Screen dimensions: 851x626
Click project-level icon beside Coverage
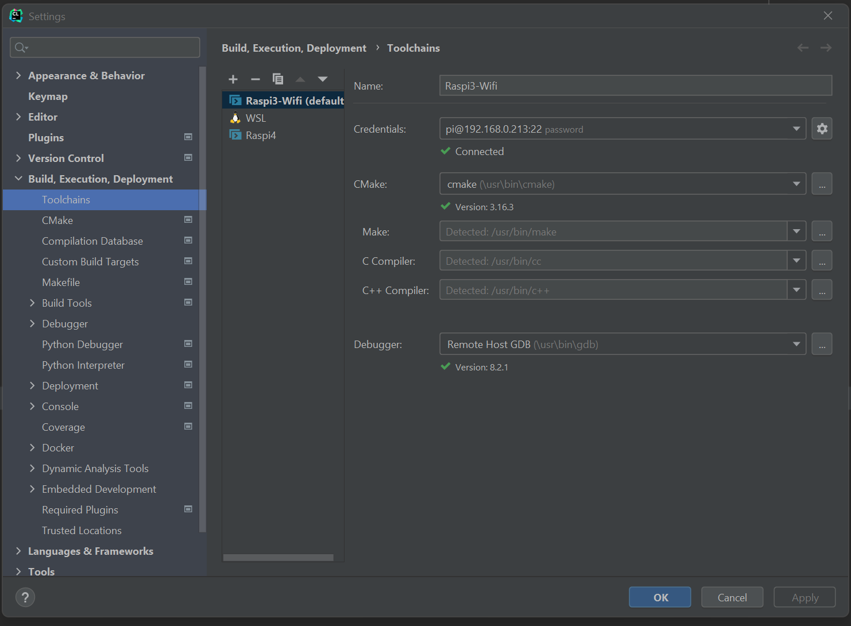coord(188,426)
